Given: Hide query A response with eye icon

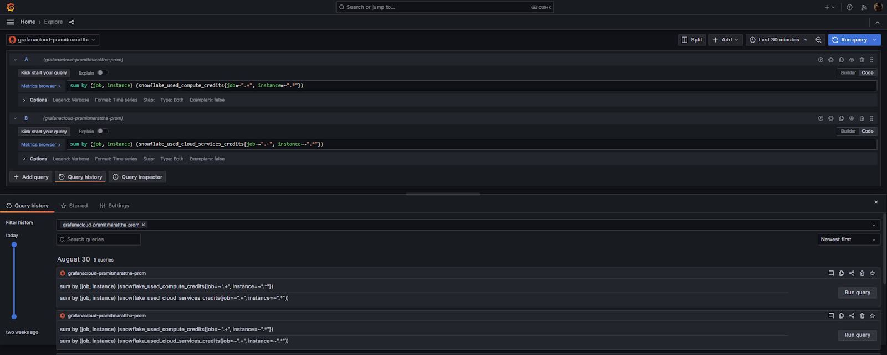Looking at the screenshot, I should click(852, 60).
